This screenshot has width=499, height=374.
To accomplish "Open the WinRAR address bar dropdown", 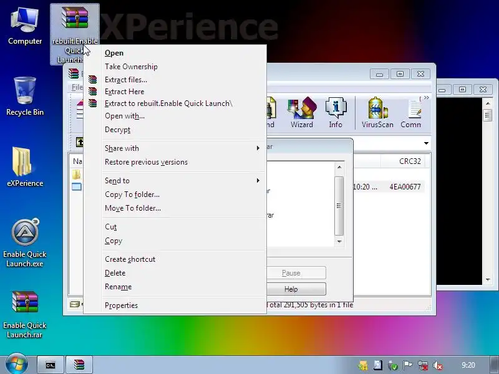I will (426, 143).
